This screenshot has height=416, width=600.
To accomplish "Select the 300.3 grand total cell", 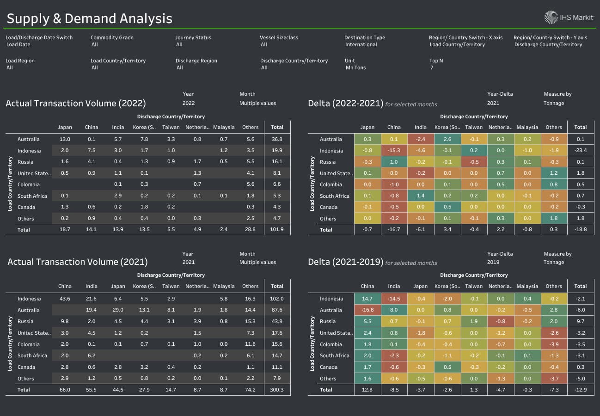I will [277, 390].
